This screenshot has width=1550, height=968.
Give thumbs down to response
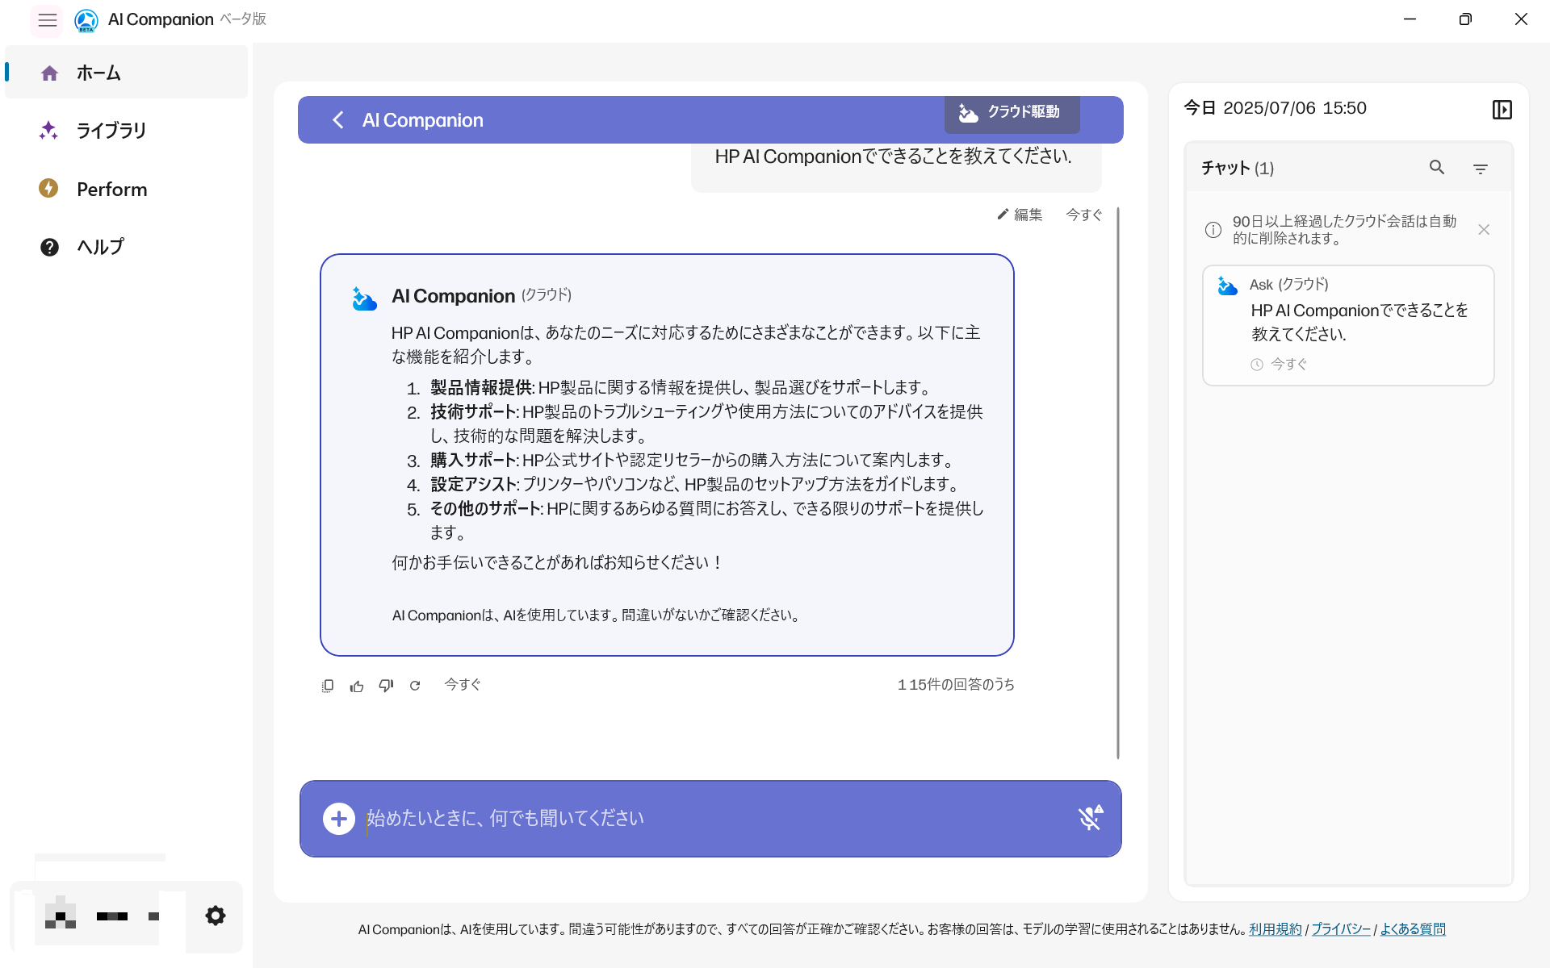click(x=386, y=686)
